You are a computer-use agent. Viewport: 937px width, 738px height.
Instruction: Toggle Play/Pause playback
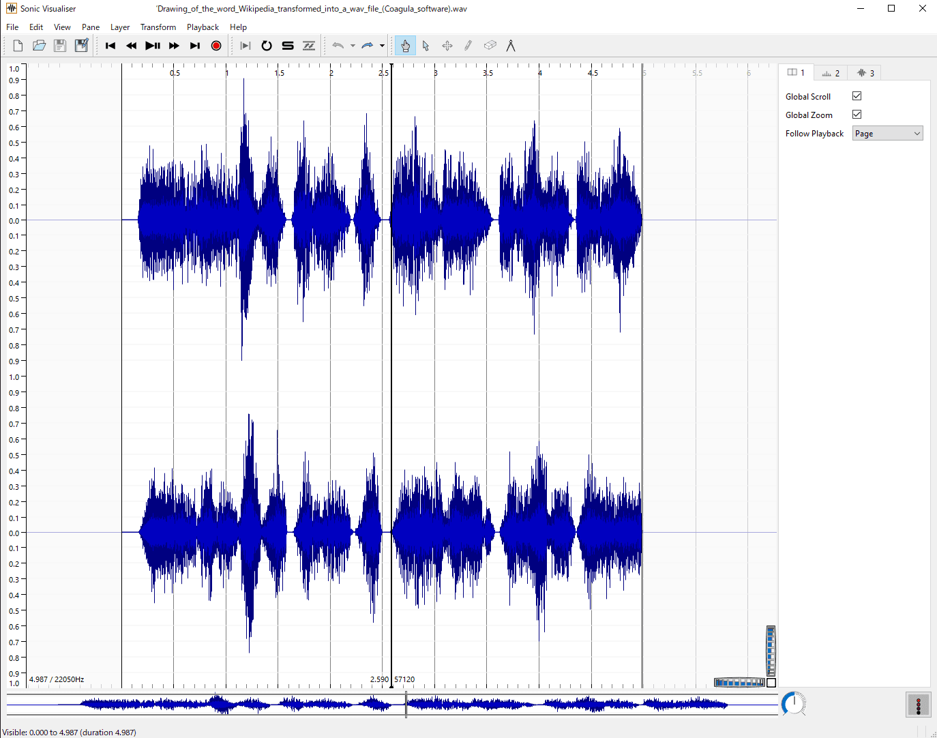coord(153,46)
